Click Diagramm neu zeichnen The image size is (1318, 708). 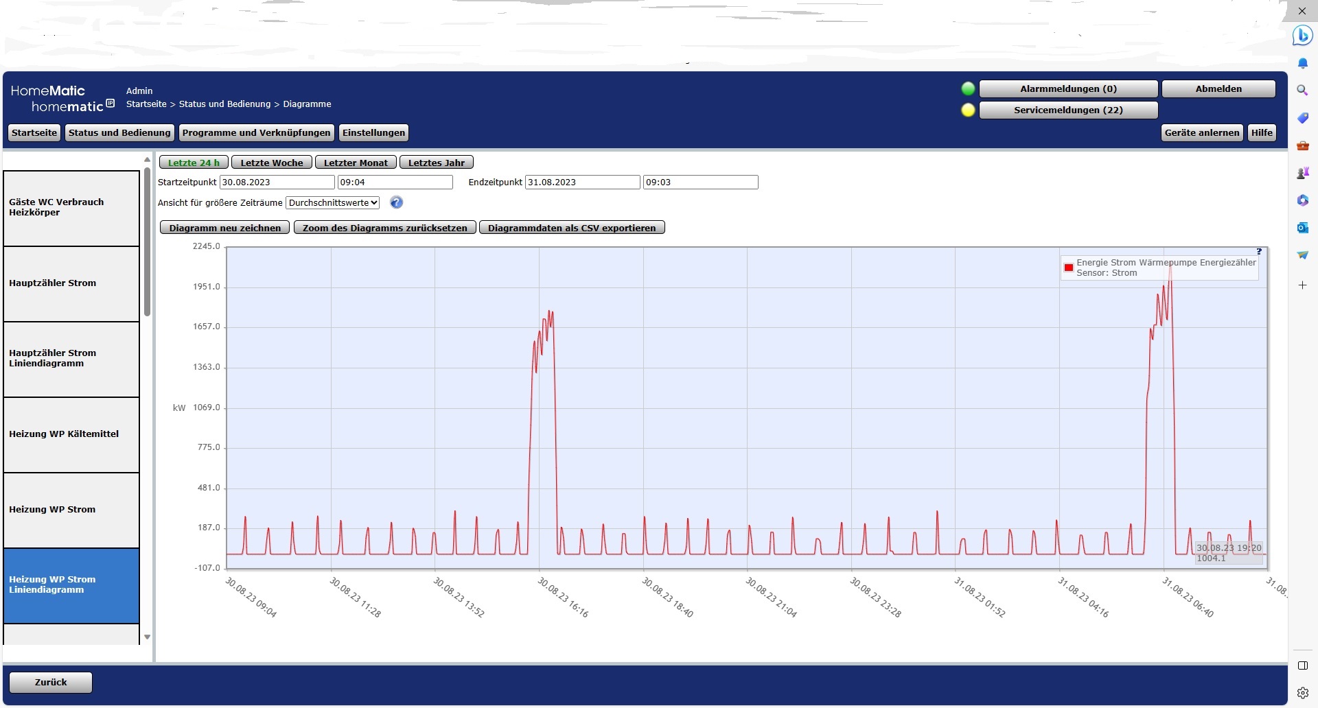pyautogui.click(x=225, y=228)
